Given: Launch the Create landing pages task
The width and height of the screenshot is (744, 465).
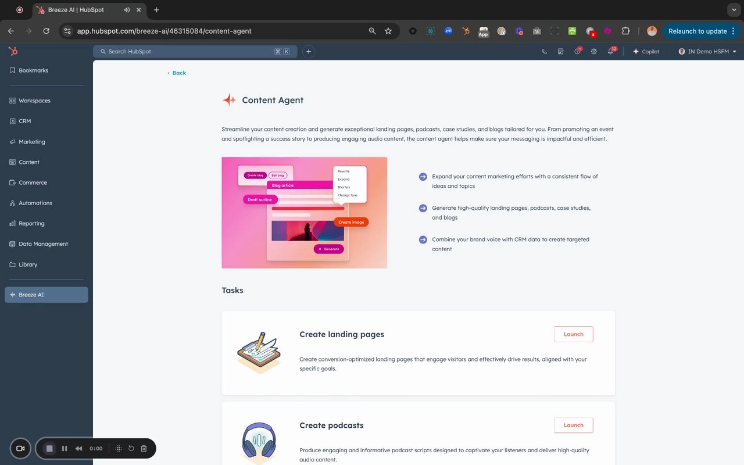Looking at the screenshot, I should coord(573,334).
